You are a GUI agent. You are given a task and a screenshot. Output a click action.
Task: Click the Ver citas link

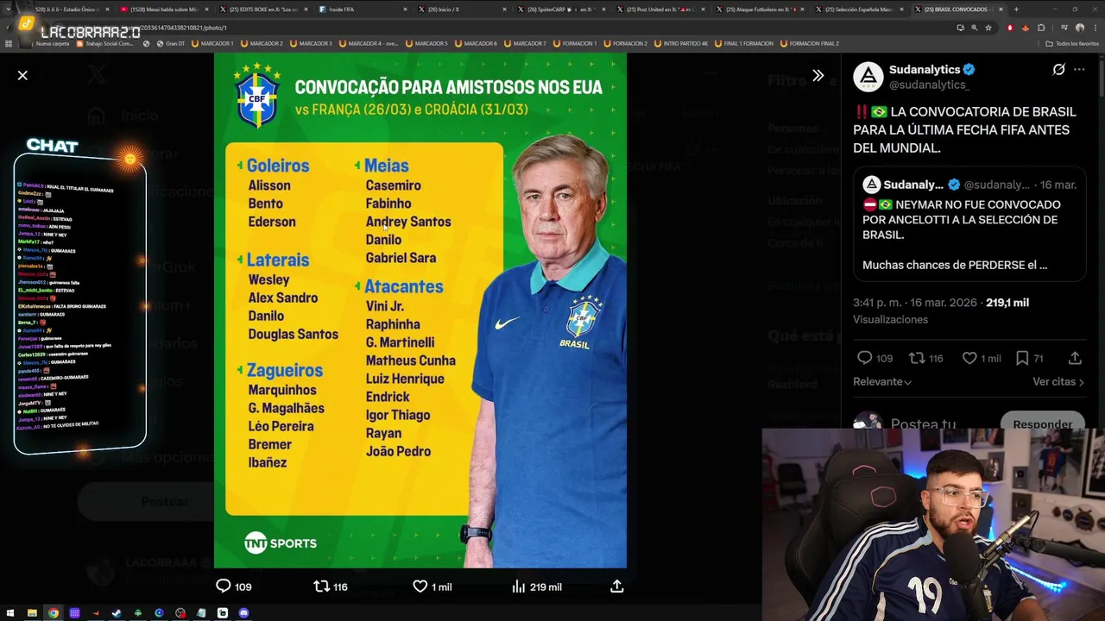[1058, 381]
